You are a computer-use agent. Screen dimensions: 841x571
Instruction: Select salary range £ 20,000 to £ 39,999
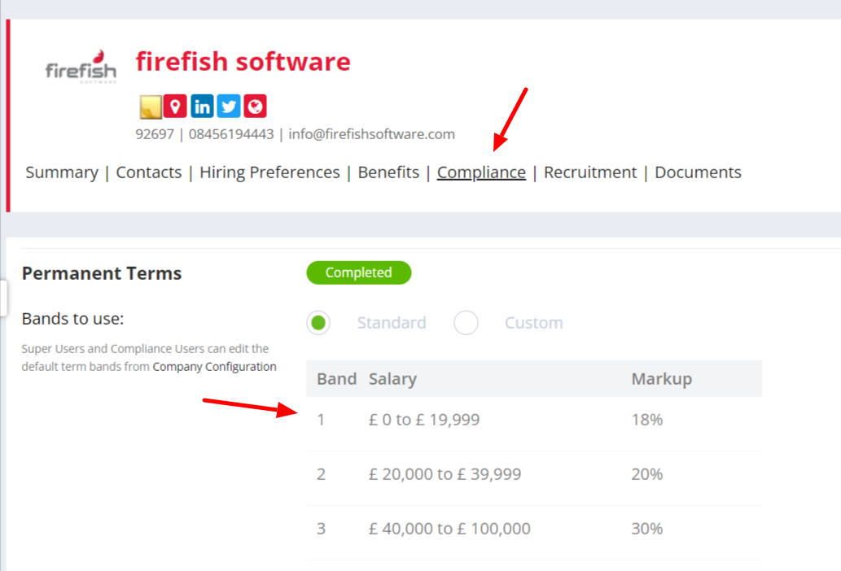[x=445, y=474]
